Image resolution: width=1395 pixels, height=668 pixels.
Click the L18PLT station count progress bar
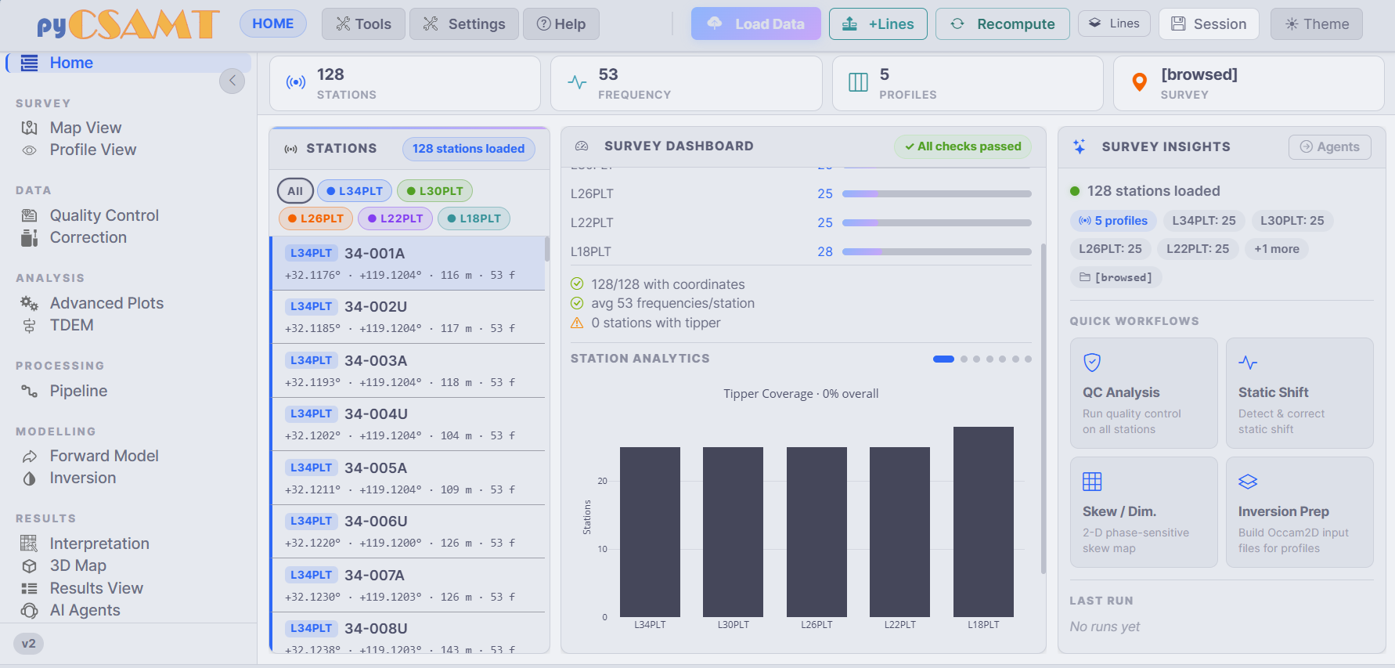[937, 251]
